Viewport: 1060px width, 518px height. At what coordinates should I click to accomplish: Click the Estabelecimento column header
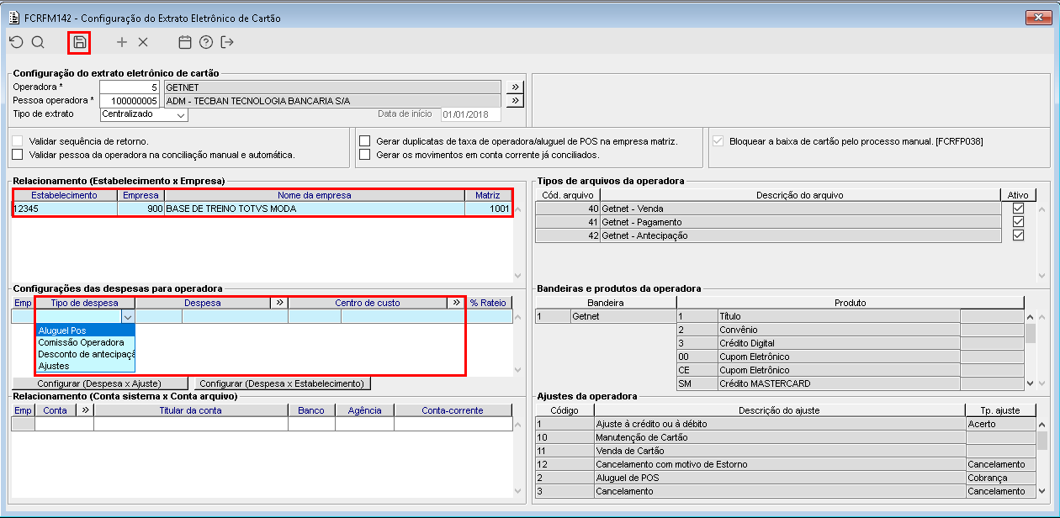pos(64,195)
